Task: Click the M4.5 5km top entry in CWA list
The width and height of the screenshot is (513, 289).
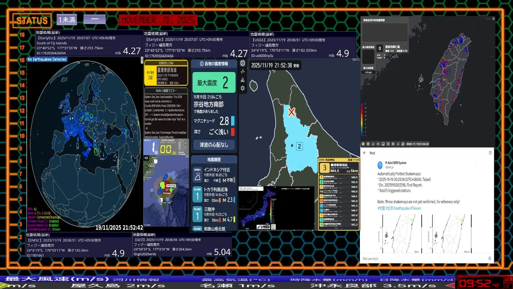Action: pos(339,167)
